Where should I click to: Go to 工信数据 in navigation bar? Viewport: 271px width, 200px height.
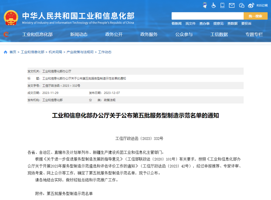219,35
